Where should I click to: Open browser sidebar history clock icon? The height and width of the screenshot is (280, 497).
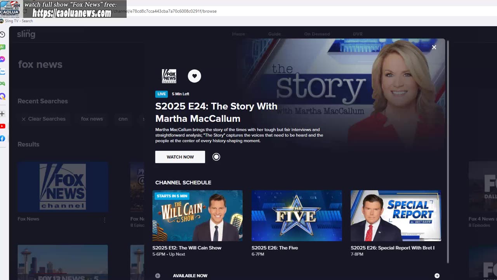pos(2,35)
